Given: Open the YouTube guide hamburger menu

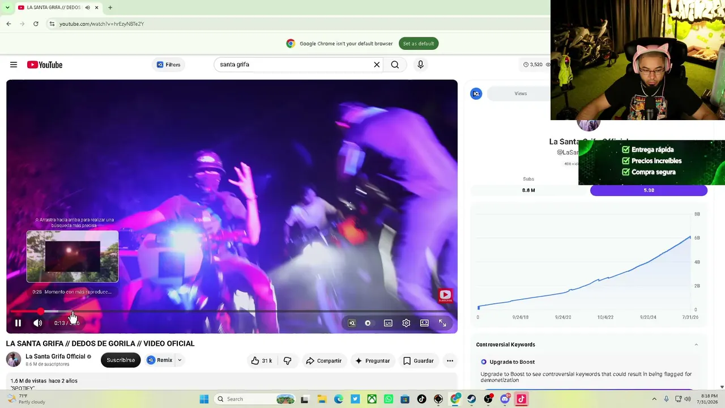Looking at the screenshot, I should (14, 65).
